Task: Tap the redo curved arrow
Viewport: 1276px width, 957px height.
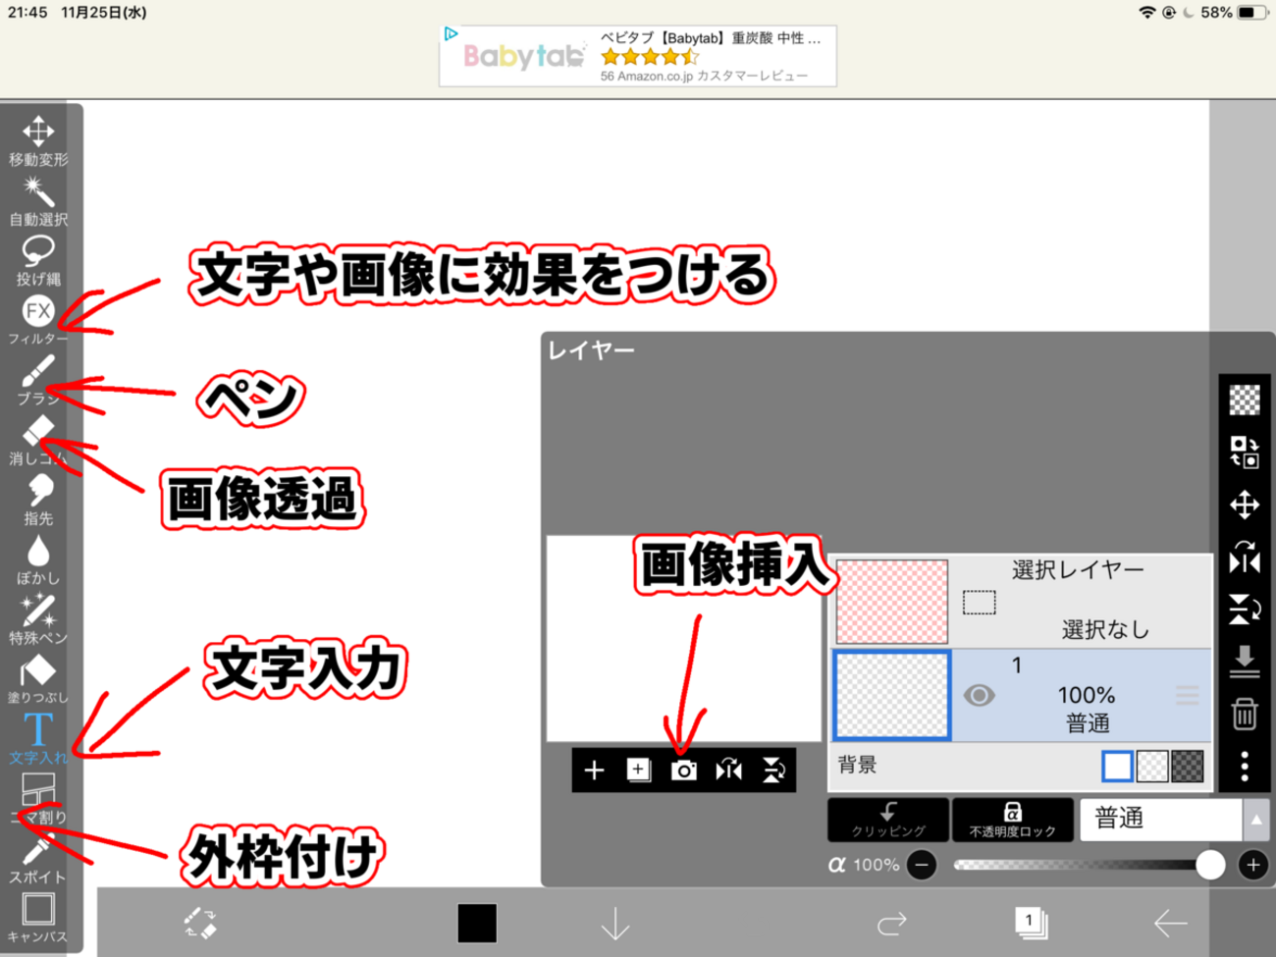Action: 891,924
